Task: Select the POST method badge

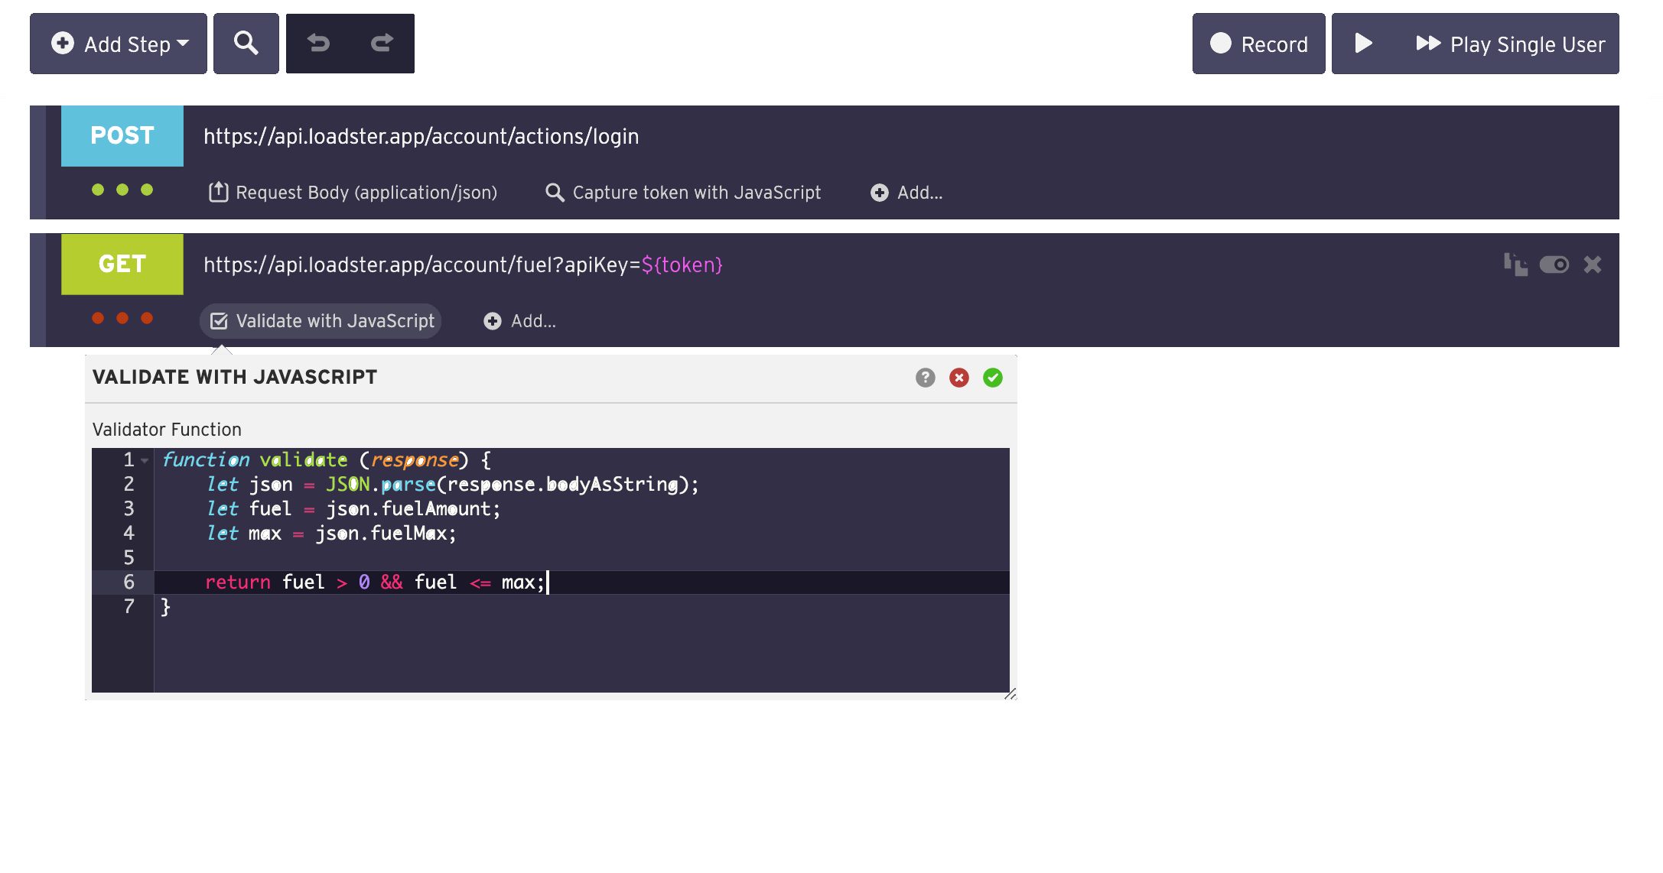Action: tap(122, 135)
